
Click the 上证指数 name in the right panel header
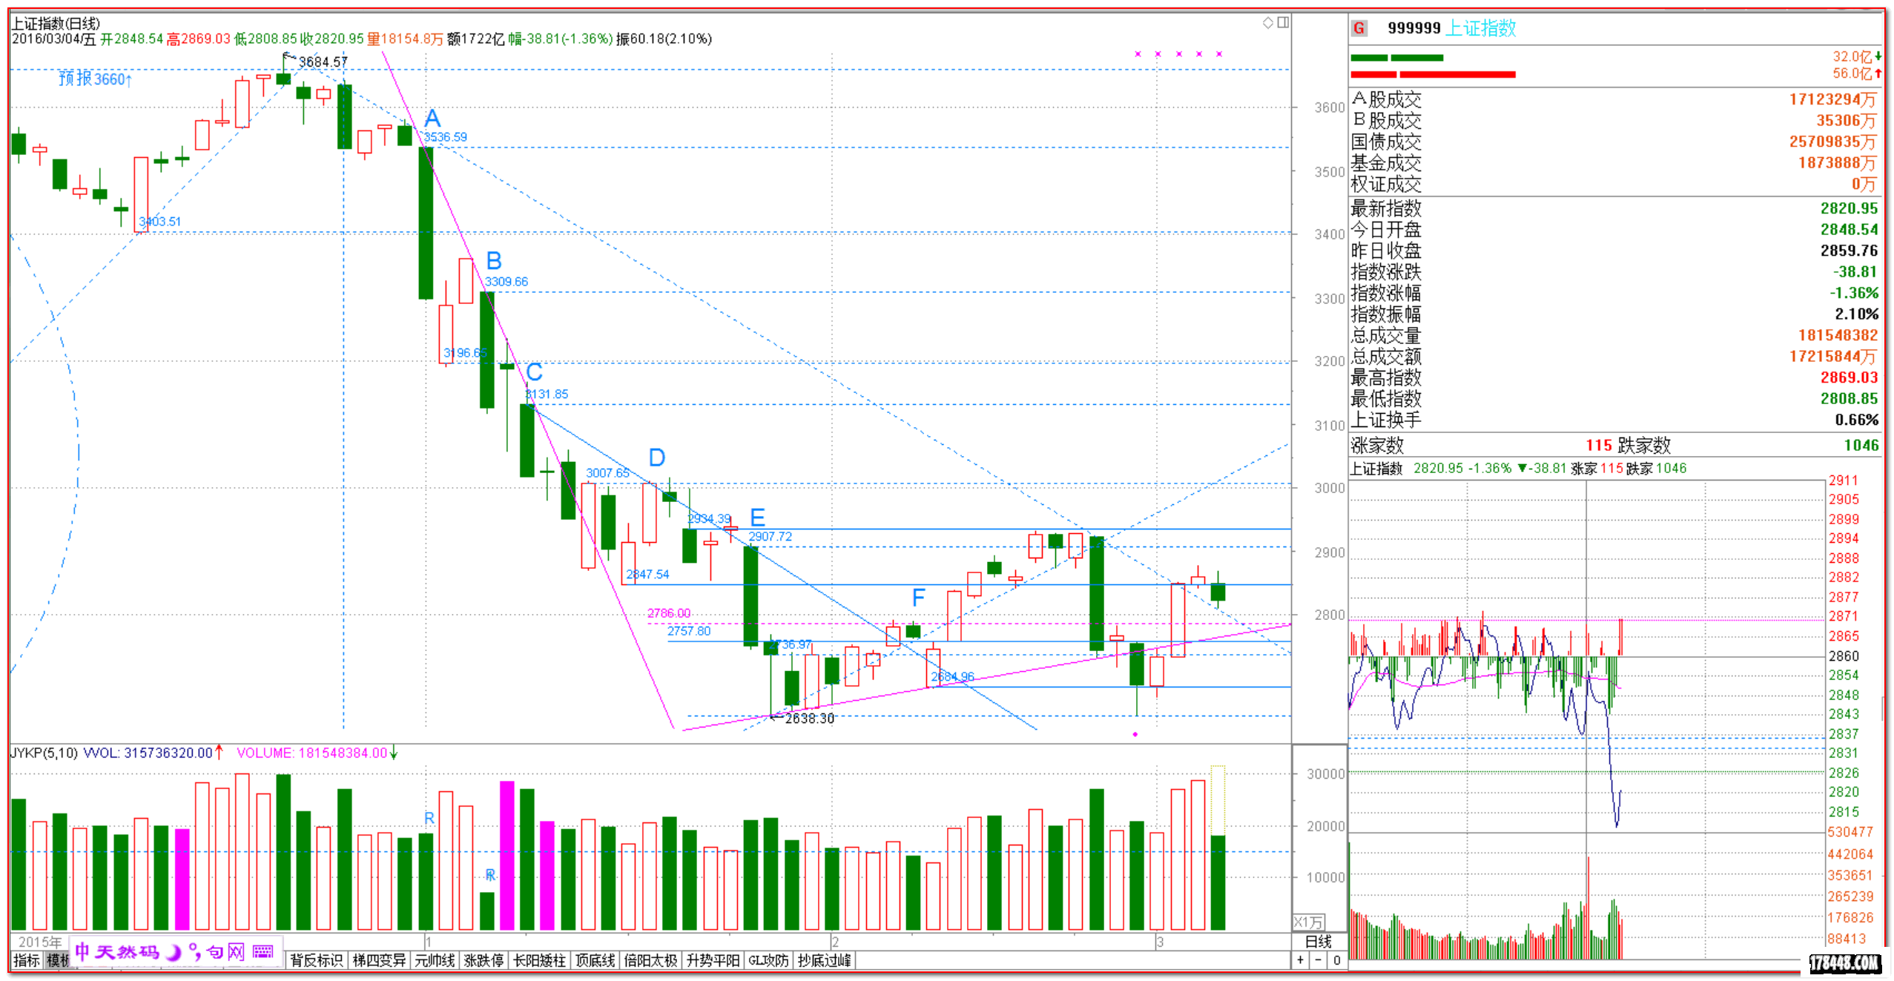[1481, 28]
